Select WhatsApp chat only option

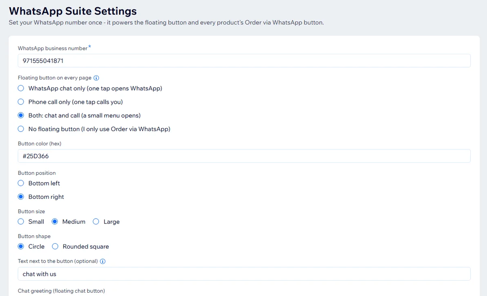(21, 88)
